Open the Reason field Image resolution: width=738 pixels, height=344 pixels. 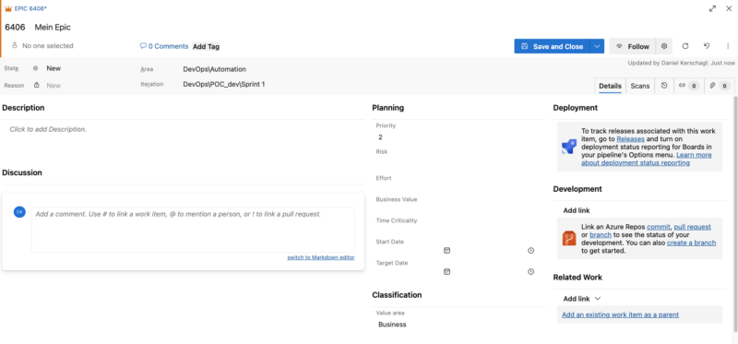(x=54, y=85)
